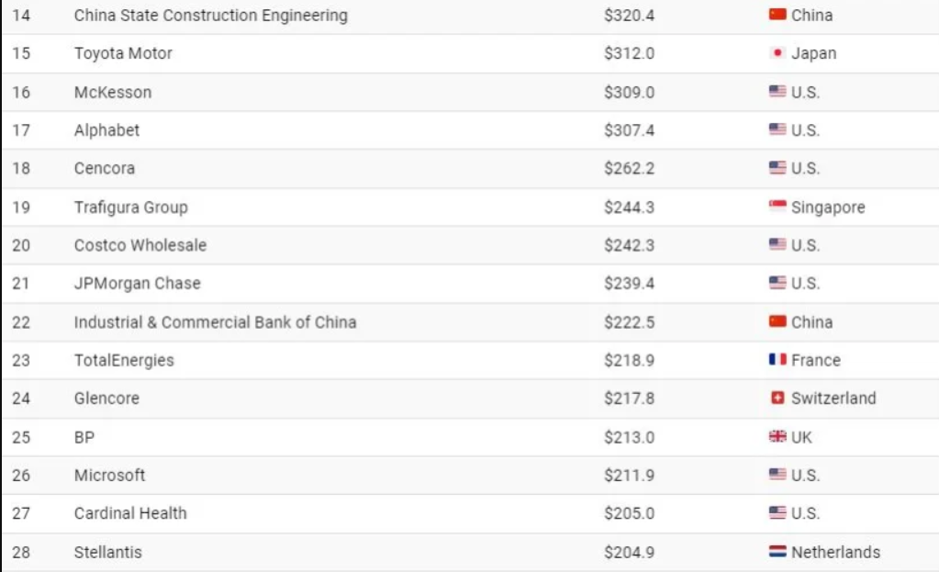Click China State Construction Engineering name
This screenshot has height=572, width=939.
pyautogui.click(x=211, y=15)
